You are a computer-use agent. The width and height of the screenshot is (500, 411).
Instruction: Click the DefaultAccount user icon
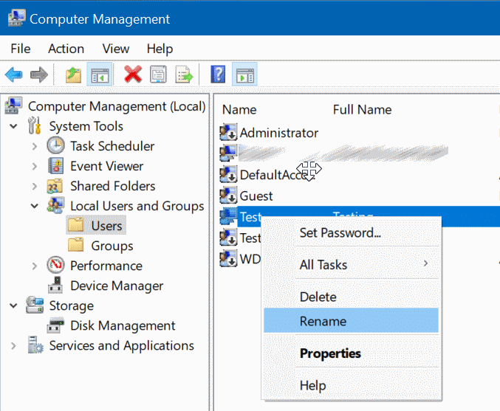point(228,174)
